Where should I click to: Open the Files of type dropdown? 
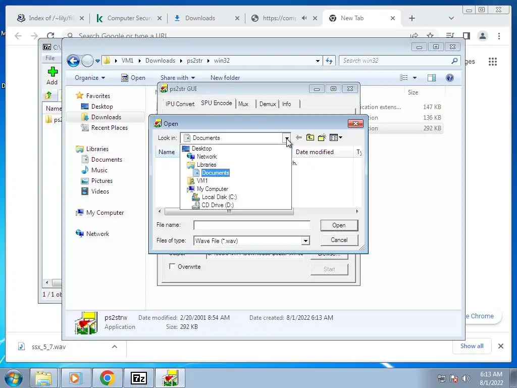(305, 241)
